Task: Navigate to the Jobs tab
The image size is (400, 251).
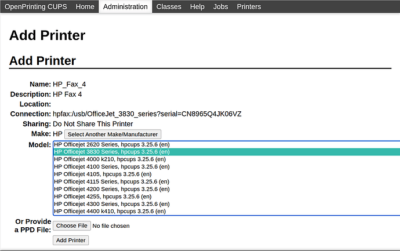Action: click(x=220, y=7)
